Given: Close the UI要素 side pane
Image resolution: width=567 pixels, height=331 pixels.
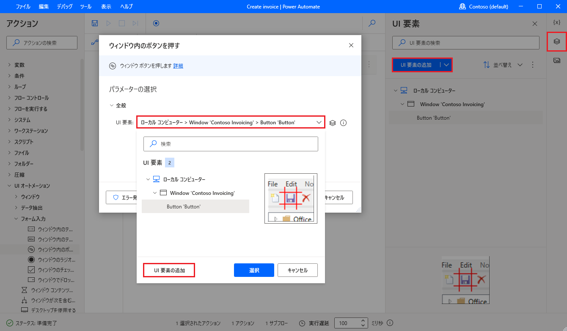Looking at the screenshot, I should click(x=535, y=24).
